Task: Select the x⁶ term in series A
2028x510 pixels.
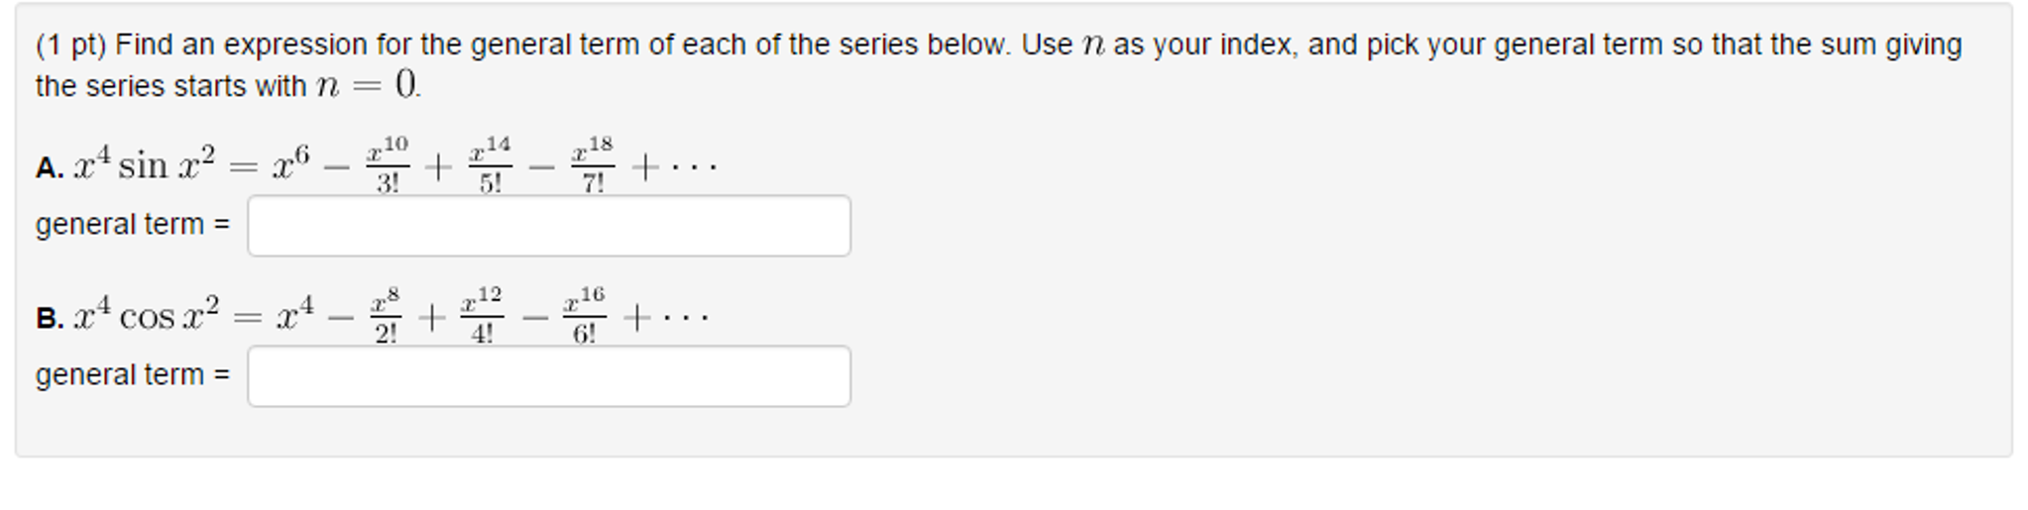Action: pyautogui.click(x=291, y=163)
